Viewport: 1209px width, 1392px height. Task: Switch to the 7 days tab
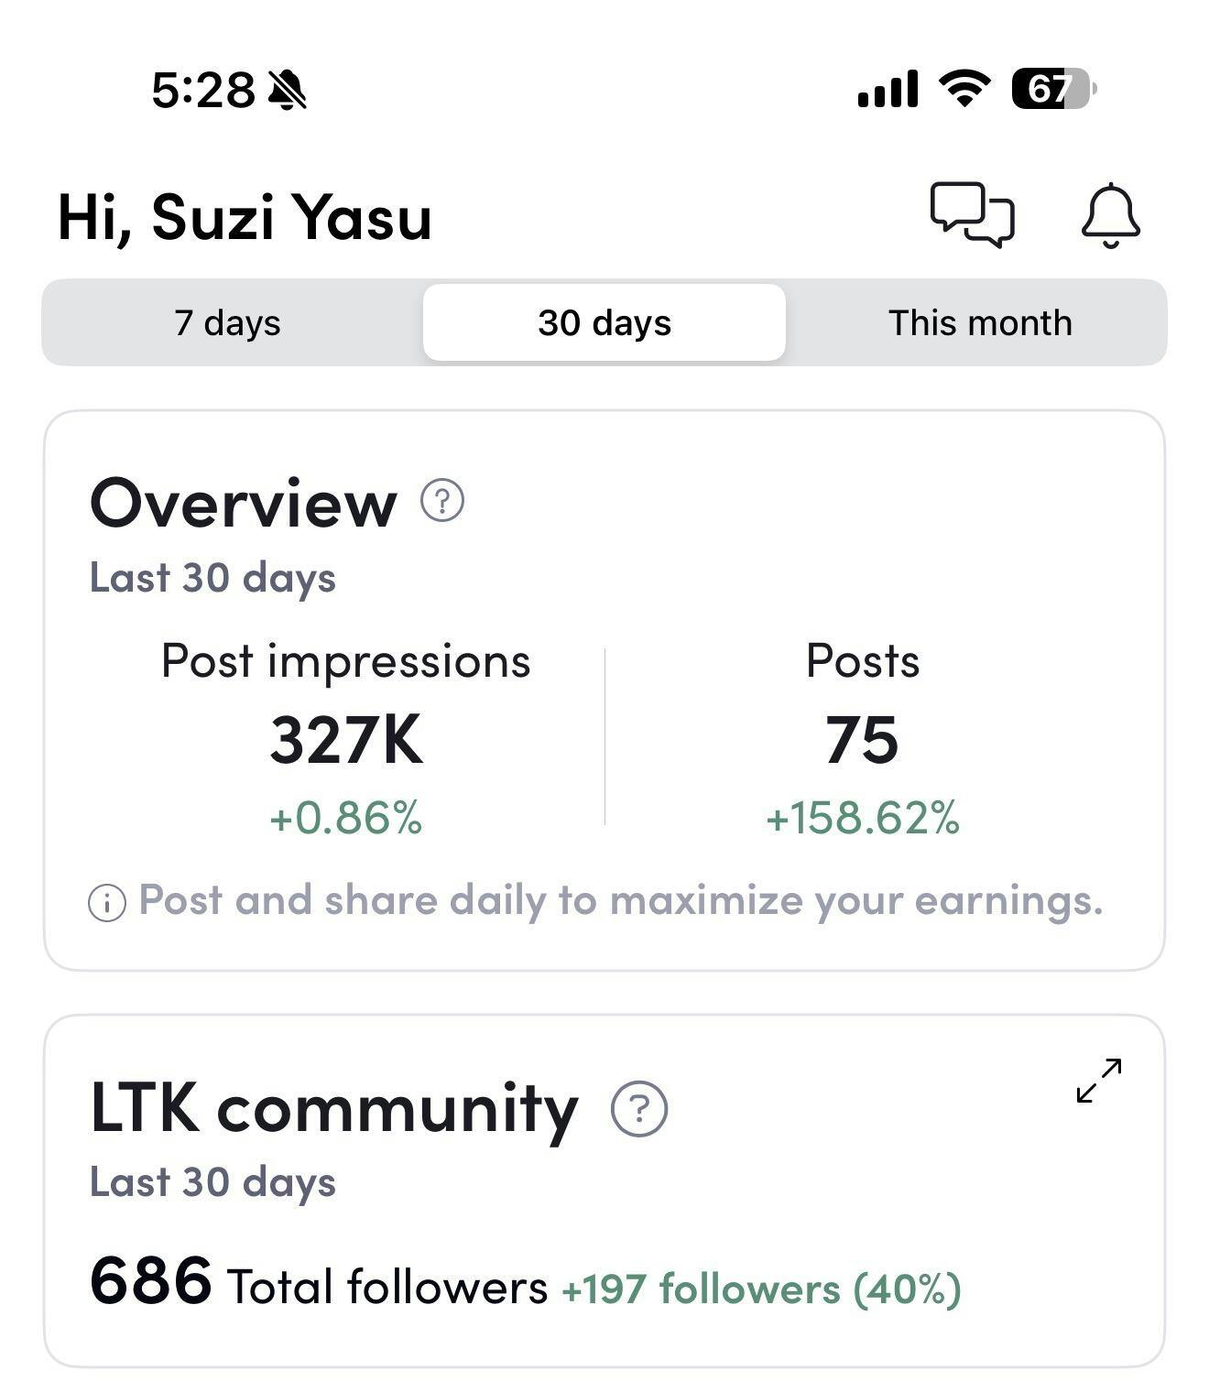[x=227, y=322]
